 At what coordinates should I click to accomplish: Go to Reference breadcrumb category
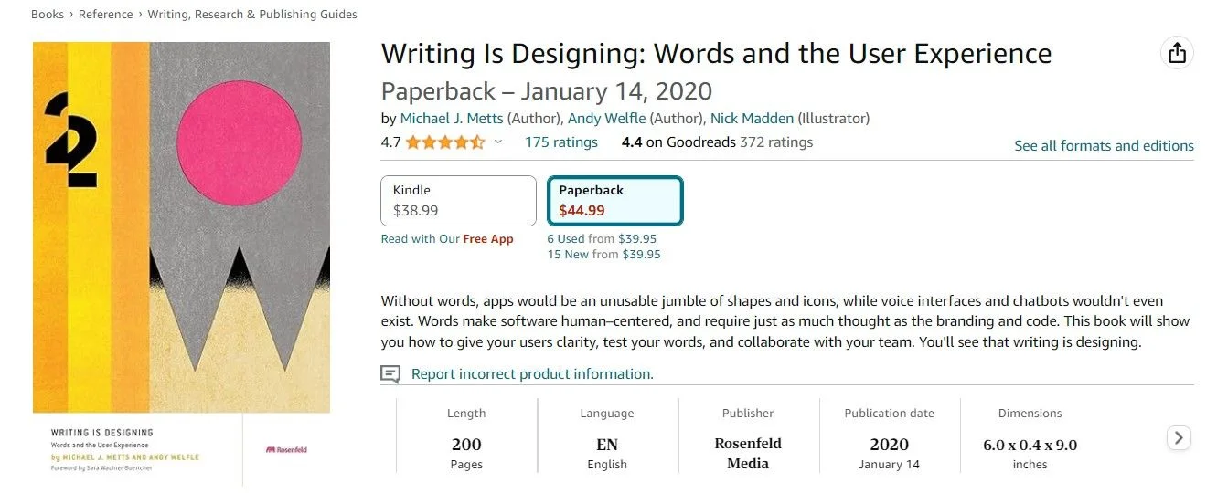[x=106, y=15]
